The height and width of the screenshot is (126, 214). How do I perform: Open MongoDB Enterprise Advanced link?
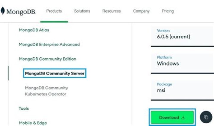coord(49,45)
